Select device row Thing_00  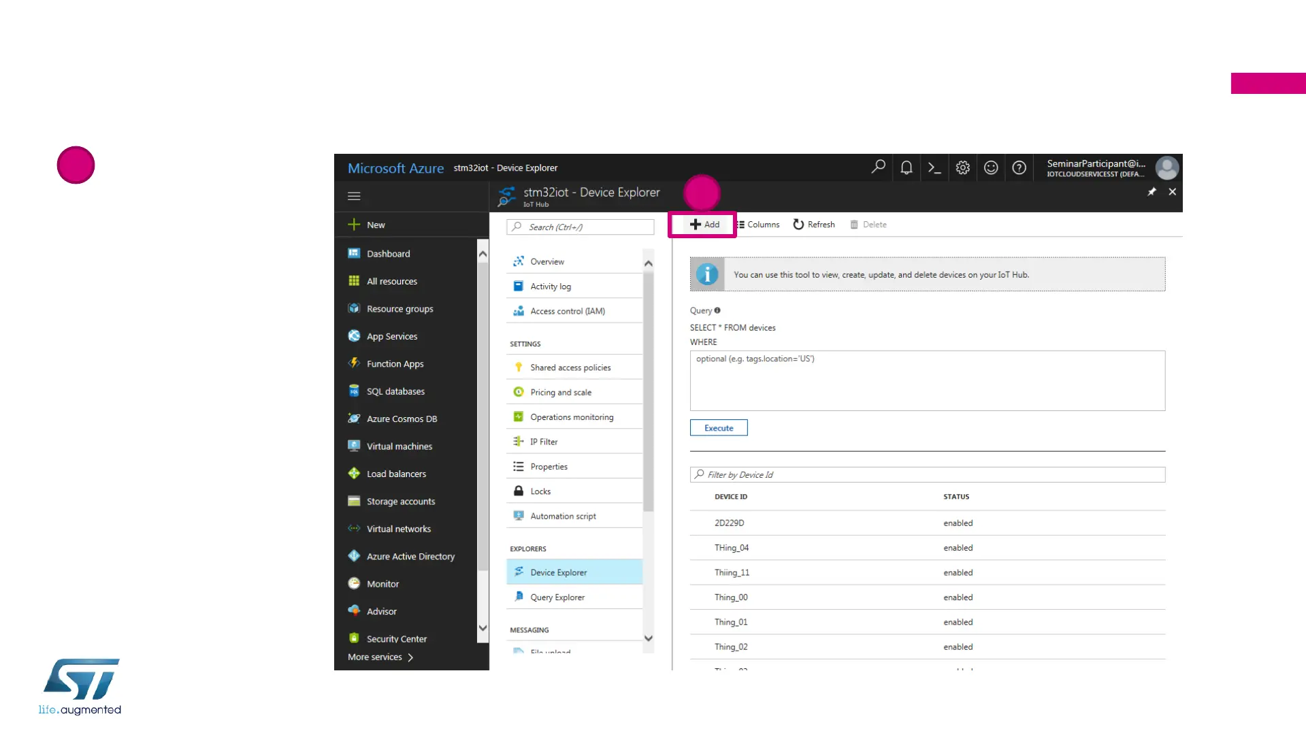coord(927,597)
